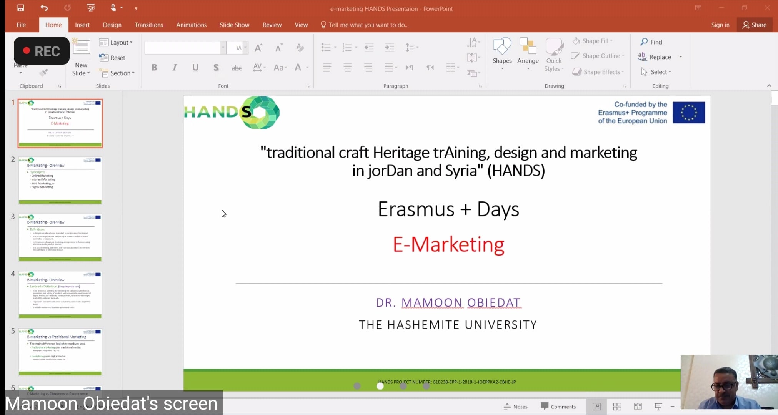Decrease list indent level

[369, 47]
